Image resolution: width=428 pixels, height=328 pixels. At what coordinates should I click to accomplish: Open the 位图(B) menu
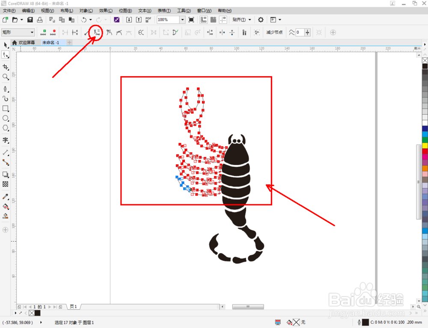point(125,11)
